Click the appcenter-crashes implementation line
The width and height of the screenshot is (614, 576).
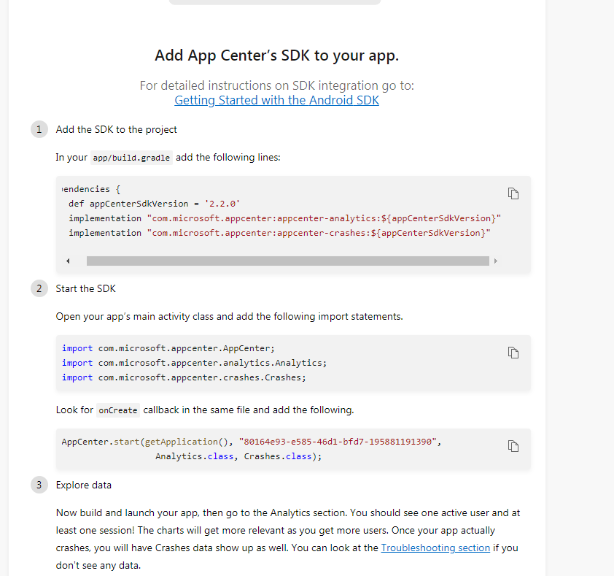(x=279, y=233)
